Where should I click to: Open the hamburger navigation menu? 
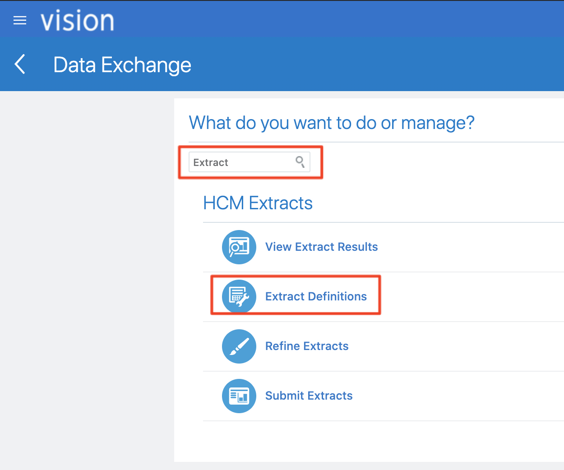pos(20,20)
